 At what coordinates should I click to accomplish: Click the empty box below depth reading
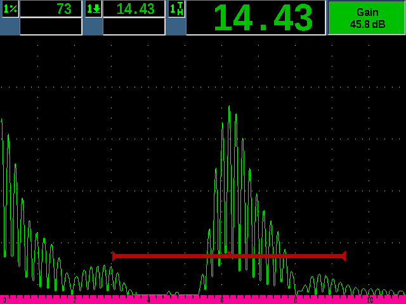(x=134, y=27)
